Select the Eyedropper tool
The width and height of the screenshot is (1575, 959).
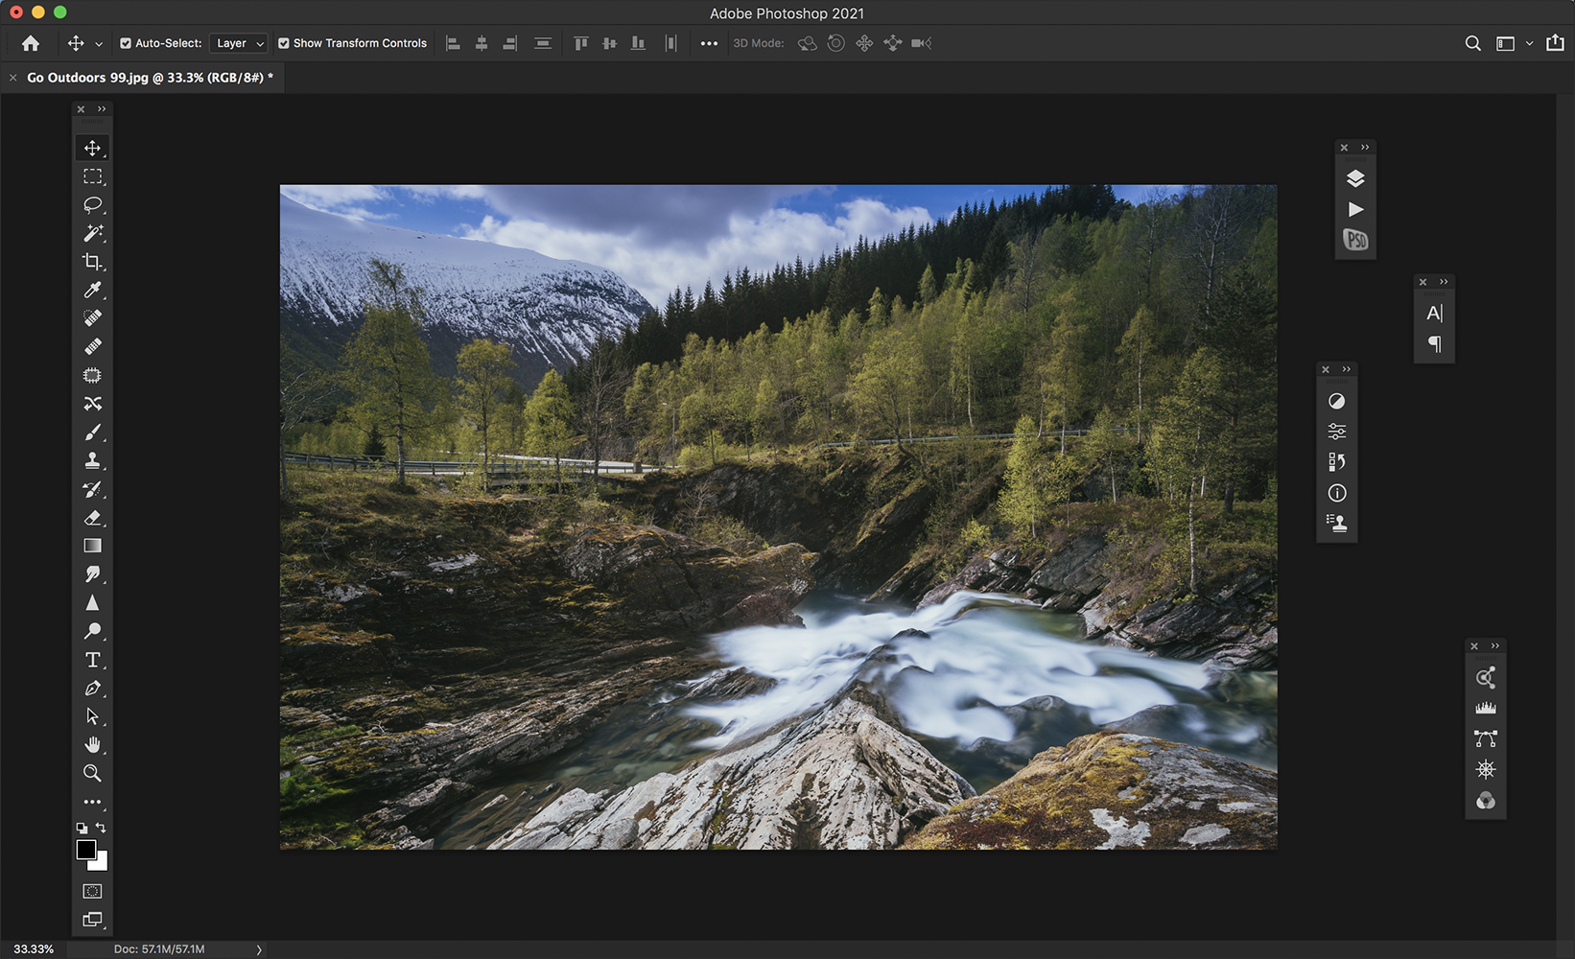[x=92, y=290]
